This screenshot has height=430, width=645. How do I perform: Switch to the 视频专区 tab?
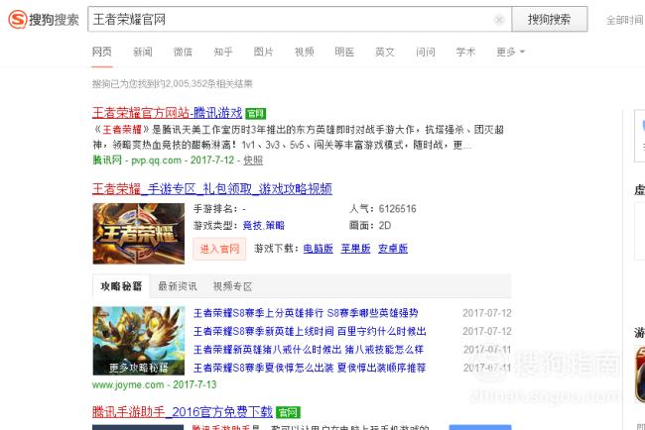click(x=232, y=286)
